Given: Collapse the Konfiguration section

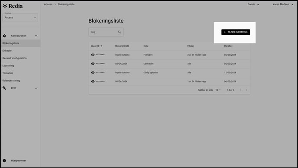Looking at the screenshot, I should coord(36,36).
